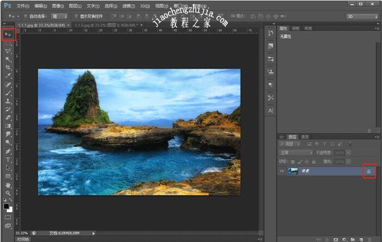This screenshot has height=242, width=382.
Task: Select the Zoom magnifier tool
Action: (x=8, y=193)
